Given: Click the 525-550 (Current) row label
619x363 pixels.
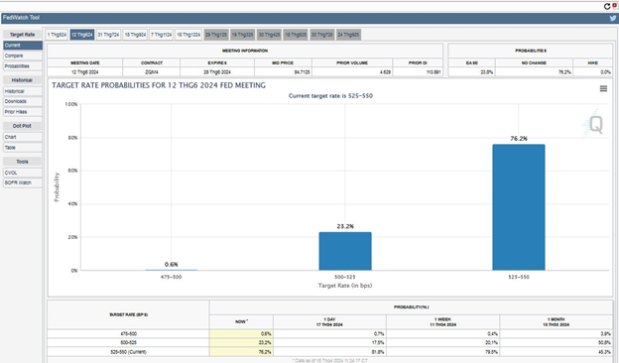Looking at the screenshot, I should pos(128,352).
